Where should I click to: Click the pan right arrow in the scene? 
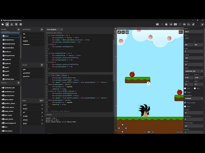(x=126, y=128)
